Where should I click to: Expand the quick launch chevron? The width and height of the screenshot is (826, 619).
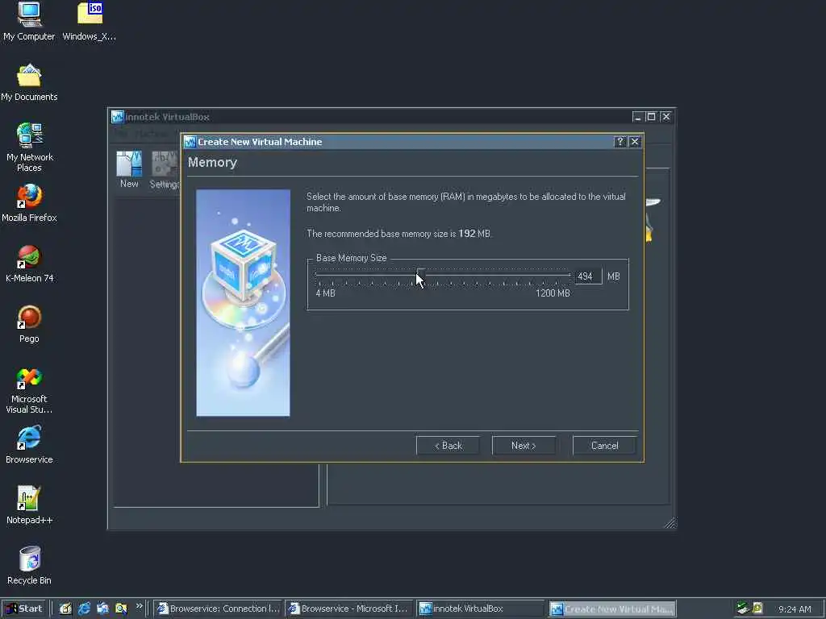tap(139, 606)
